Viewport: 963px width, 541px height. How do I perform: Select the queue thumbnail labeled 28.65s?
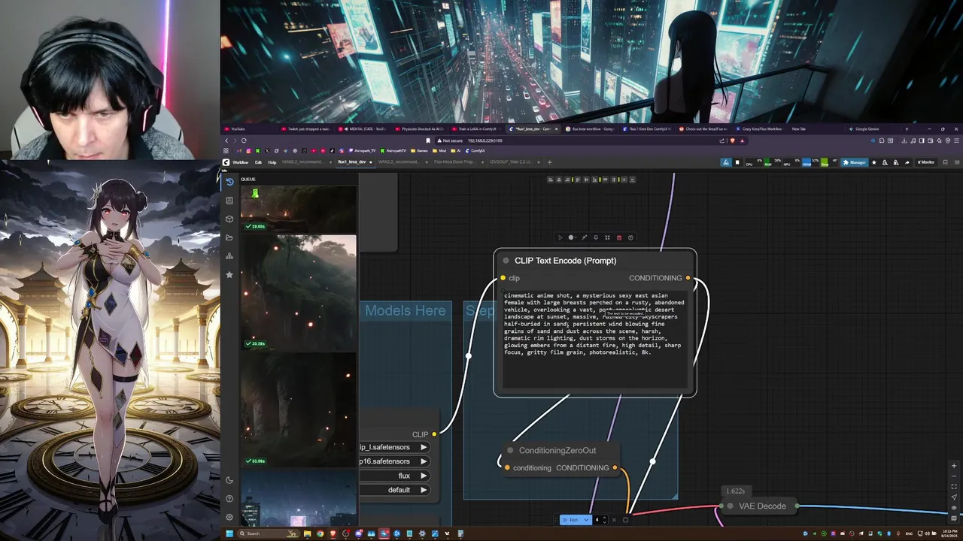(x=299, y=209)
